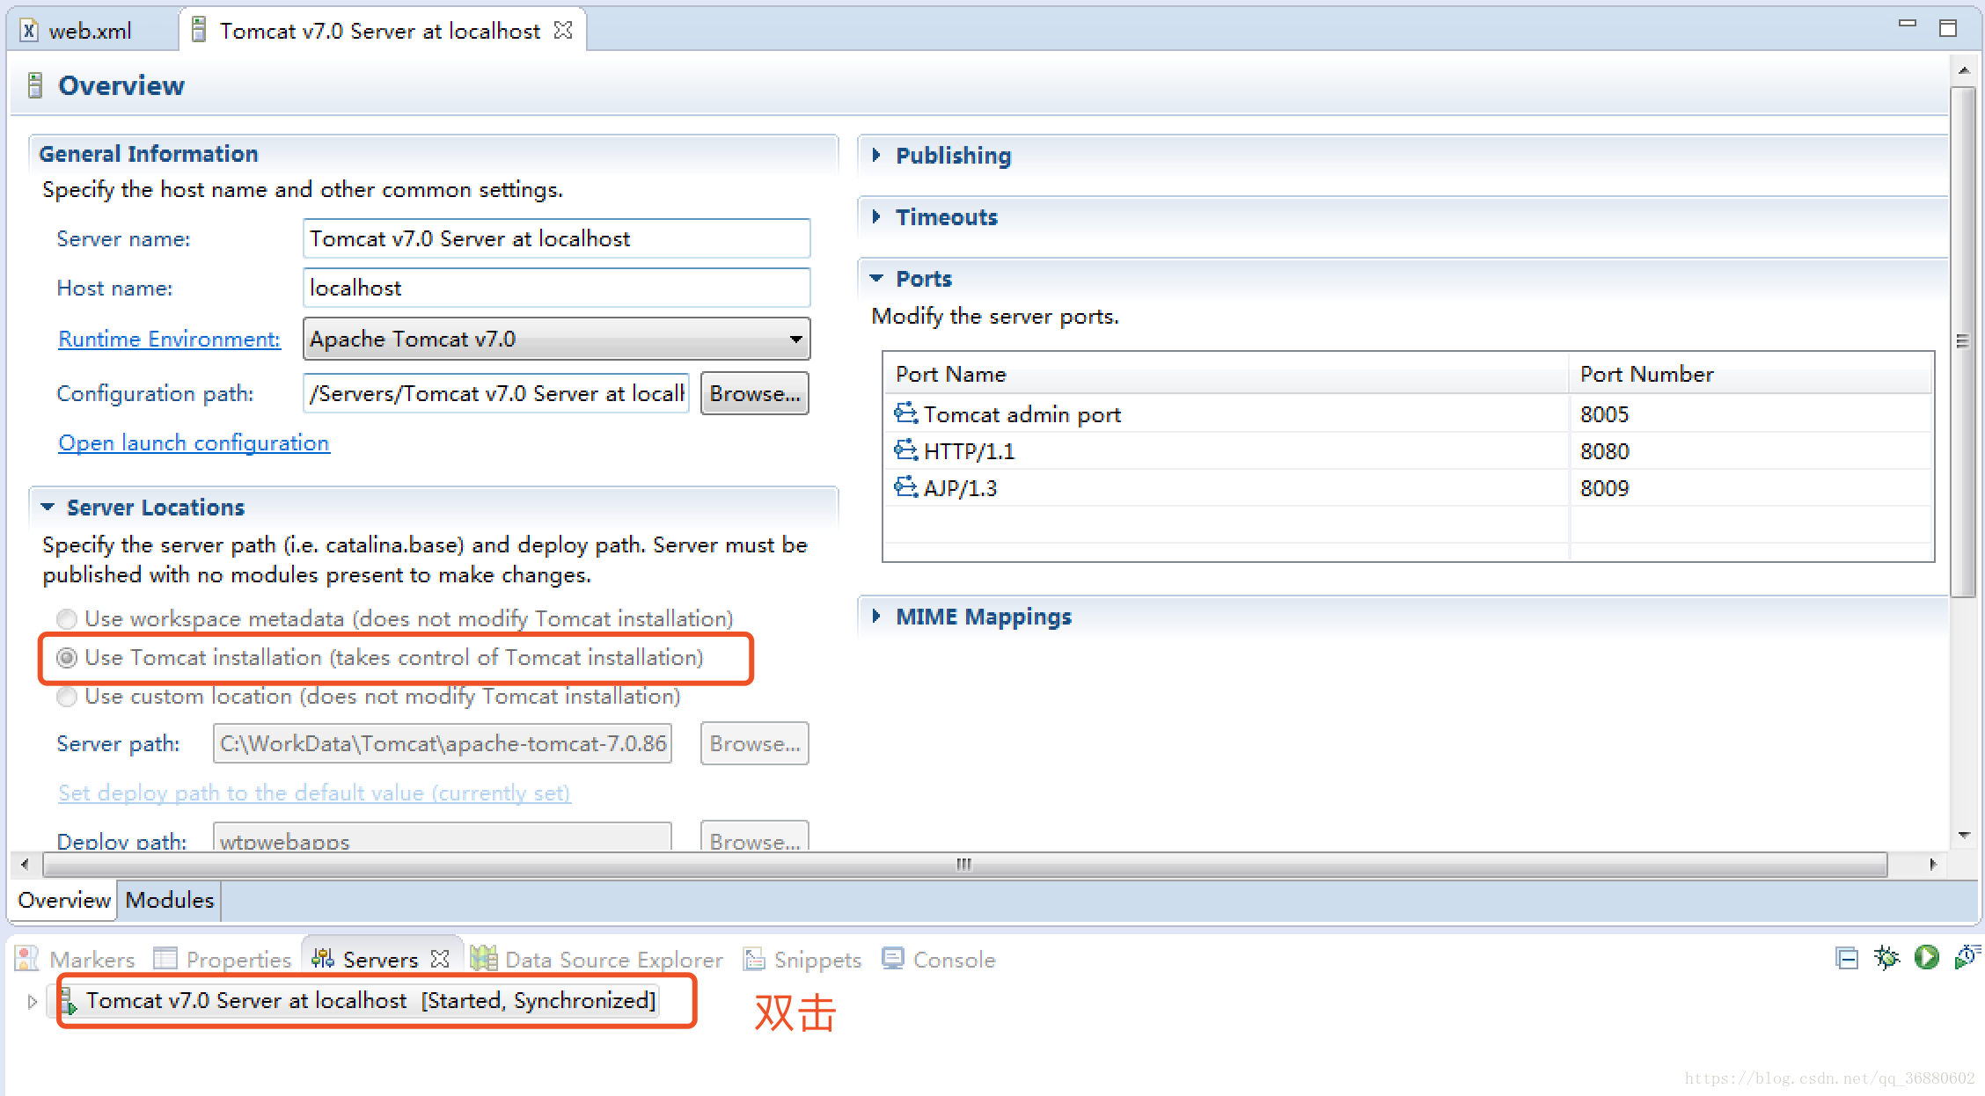Screen dimensions: 1985x1096
Task: Collapse the Server Locations section
Action: click(48, 507)
